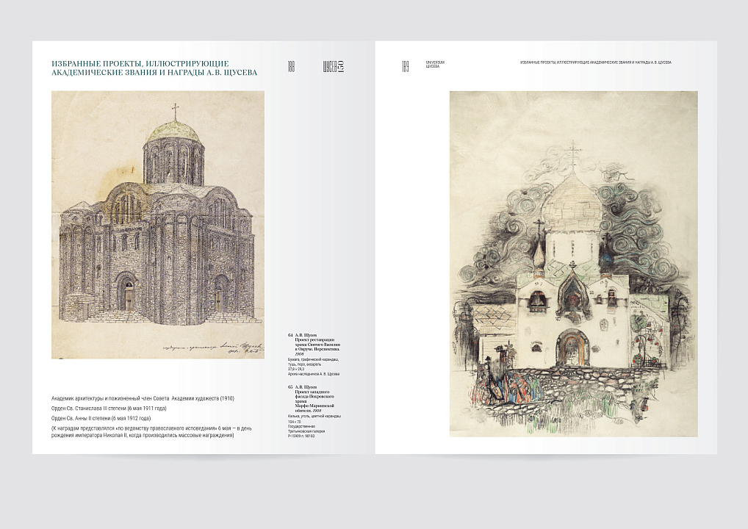Click the Universum Щусева label
Screen dimensions: 748x529
tap(435, 64)
